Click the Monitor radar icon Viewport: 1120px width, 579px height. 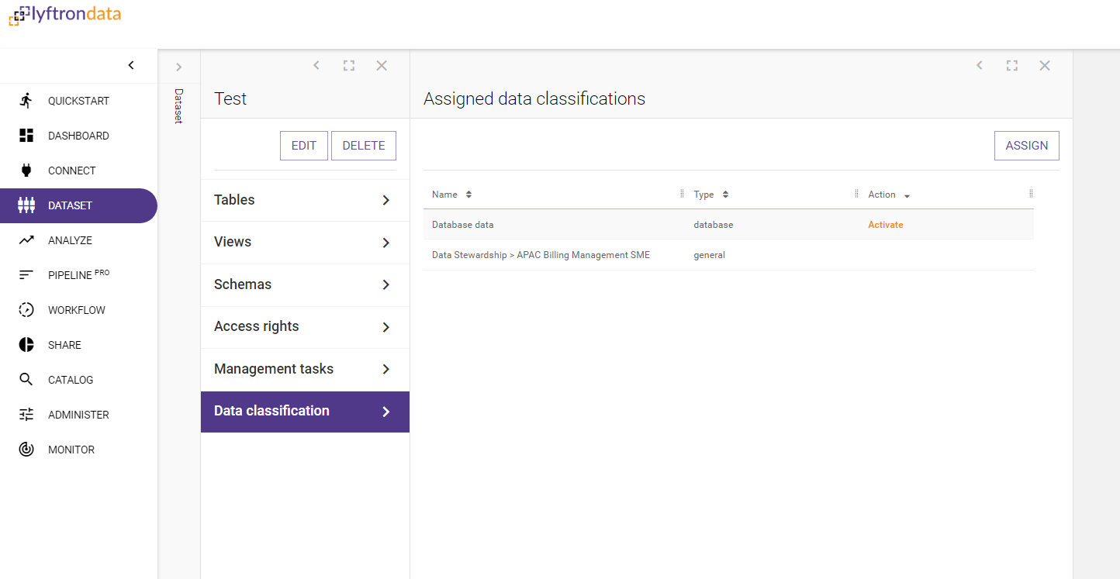[26, 450]
